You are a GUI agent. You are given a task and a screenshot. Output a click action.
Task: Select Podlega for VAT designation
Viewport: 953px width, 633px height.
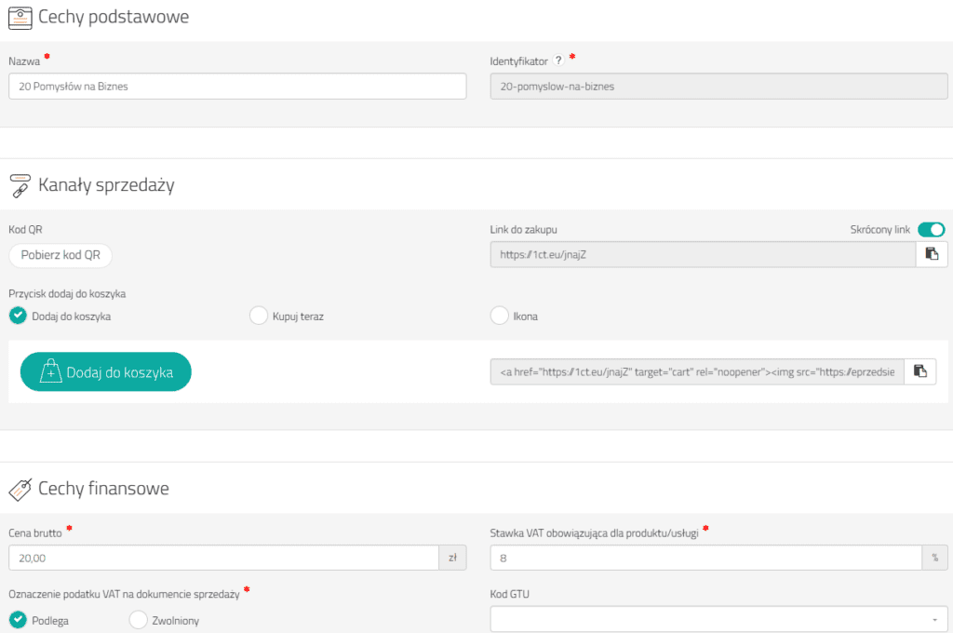pos(18,619)
